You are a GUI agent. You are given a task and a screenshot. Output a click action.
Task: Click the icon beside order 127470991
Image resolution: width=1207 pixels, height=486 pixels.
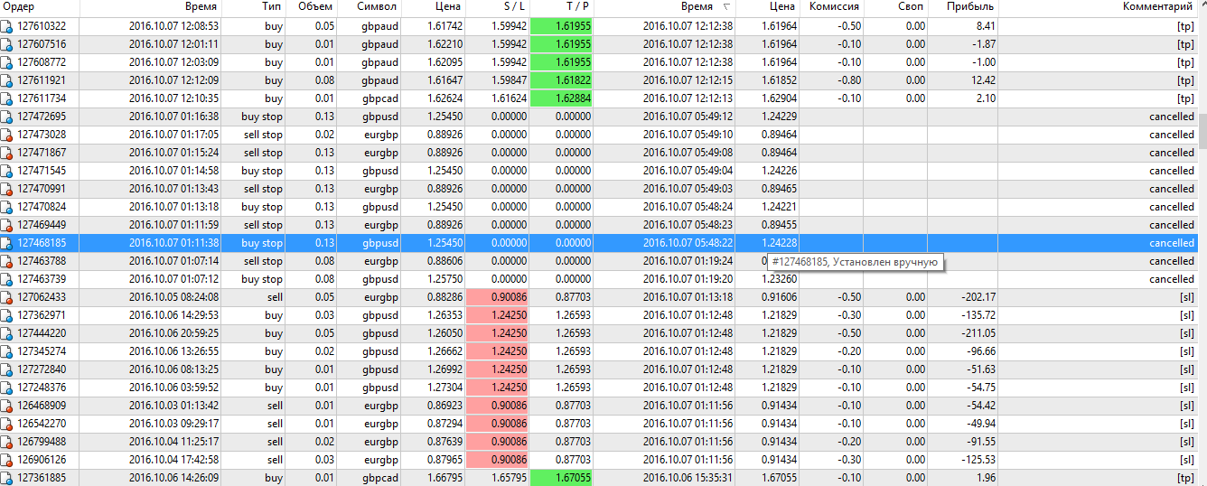(x=7, y=189)
